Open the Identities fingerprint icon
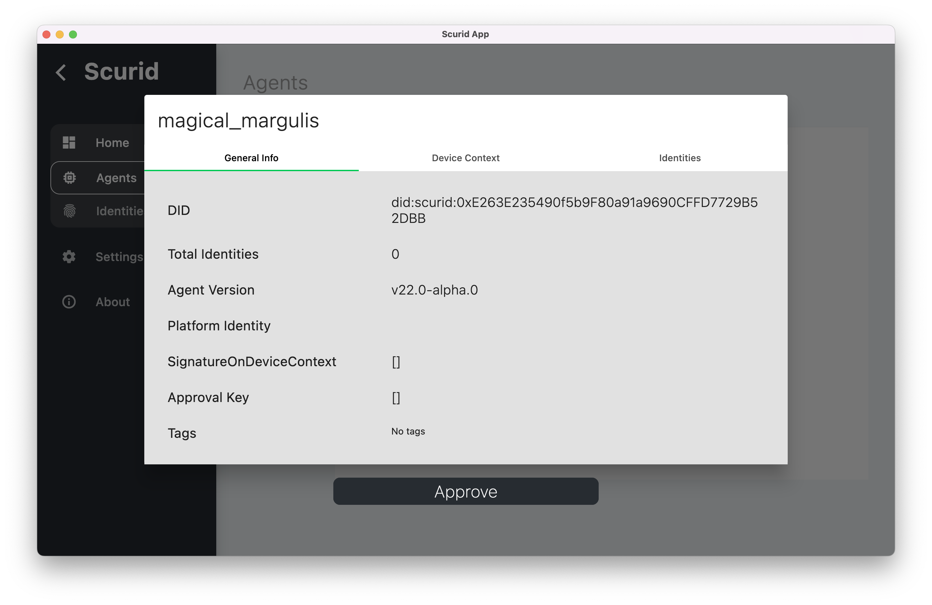932x605 pixels. click(69, 211)
